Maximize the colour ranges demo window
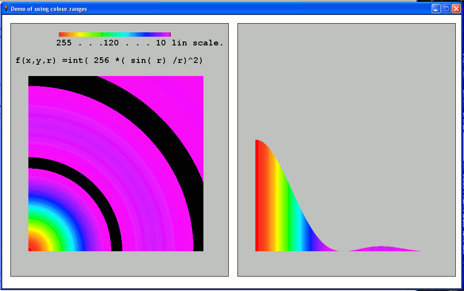The width and height of the screenshot is (464, 291). pyautogui.click(x=446, y=9)
